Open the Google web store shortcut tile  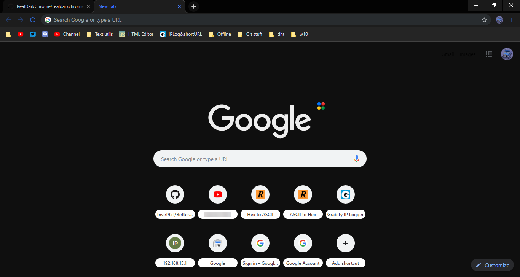[x=218, y=251]
